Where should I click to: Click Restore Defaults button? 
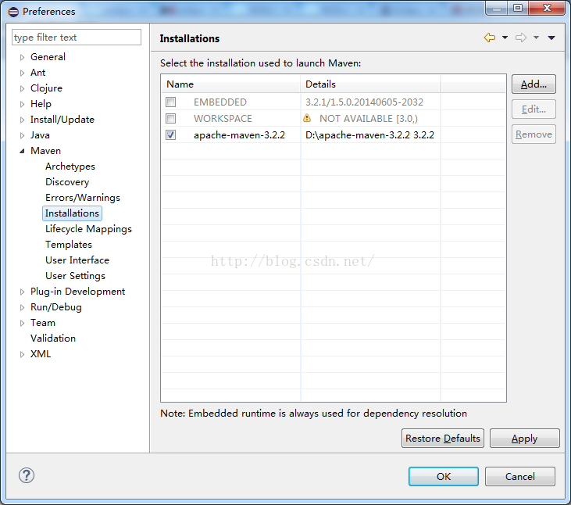point(443,439)
